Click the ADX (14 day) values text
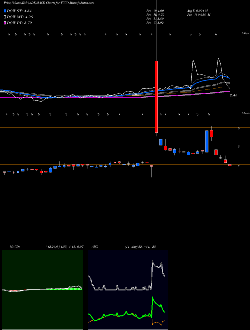250x330 pixels. click(x=140, y=247)
